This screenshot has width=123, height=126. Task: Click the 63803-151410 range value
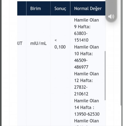pos(81,37)
